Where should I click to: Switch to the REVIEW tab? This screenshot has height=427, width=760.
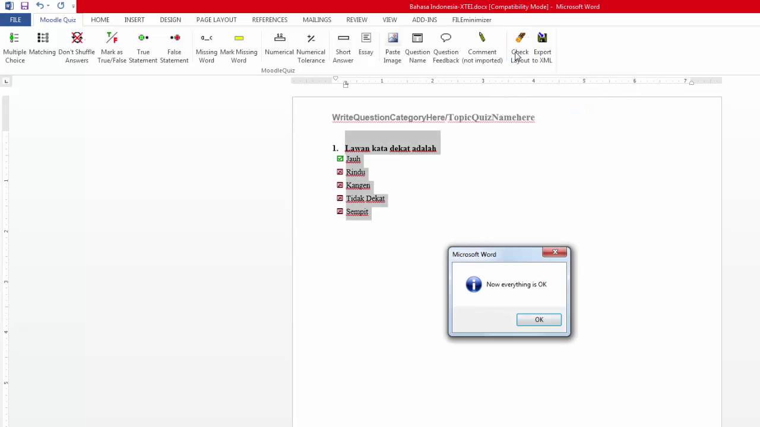(357, 20)
